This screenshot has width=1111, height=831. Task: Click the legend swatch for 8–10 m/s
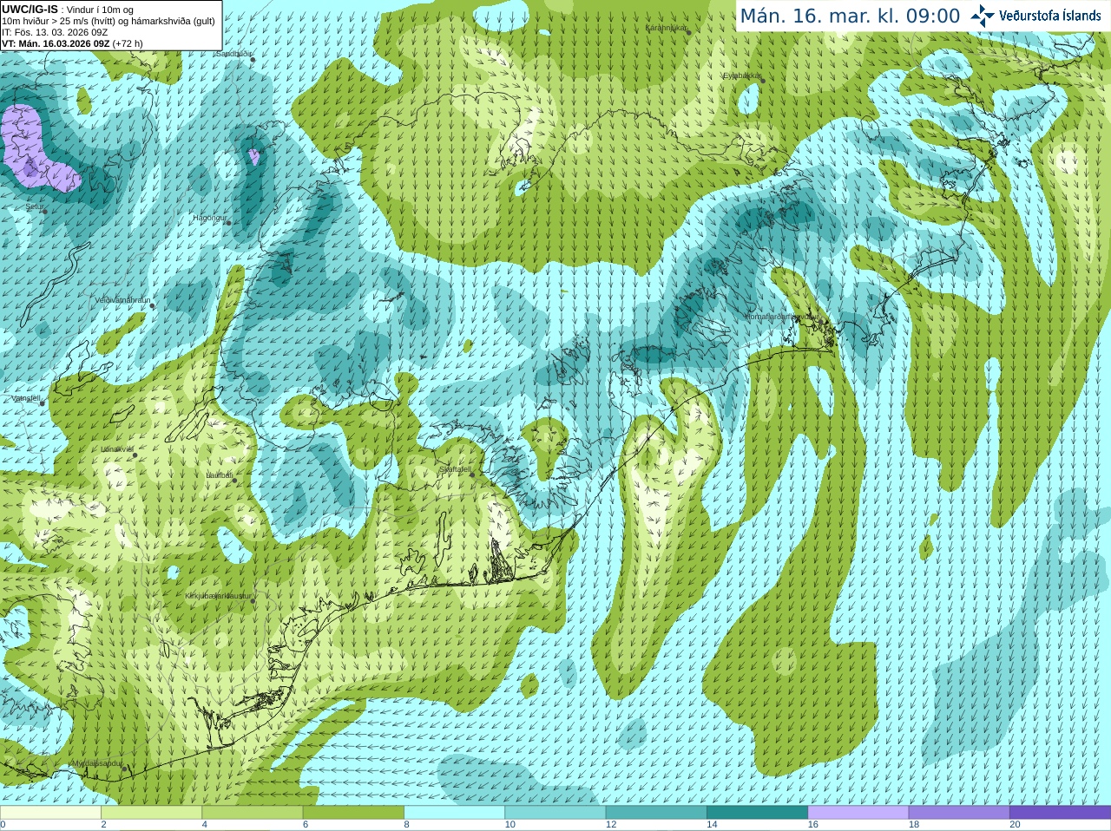[x=454, y=813]
